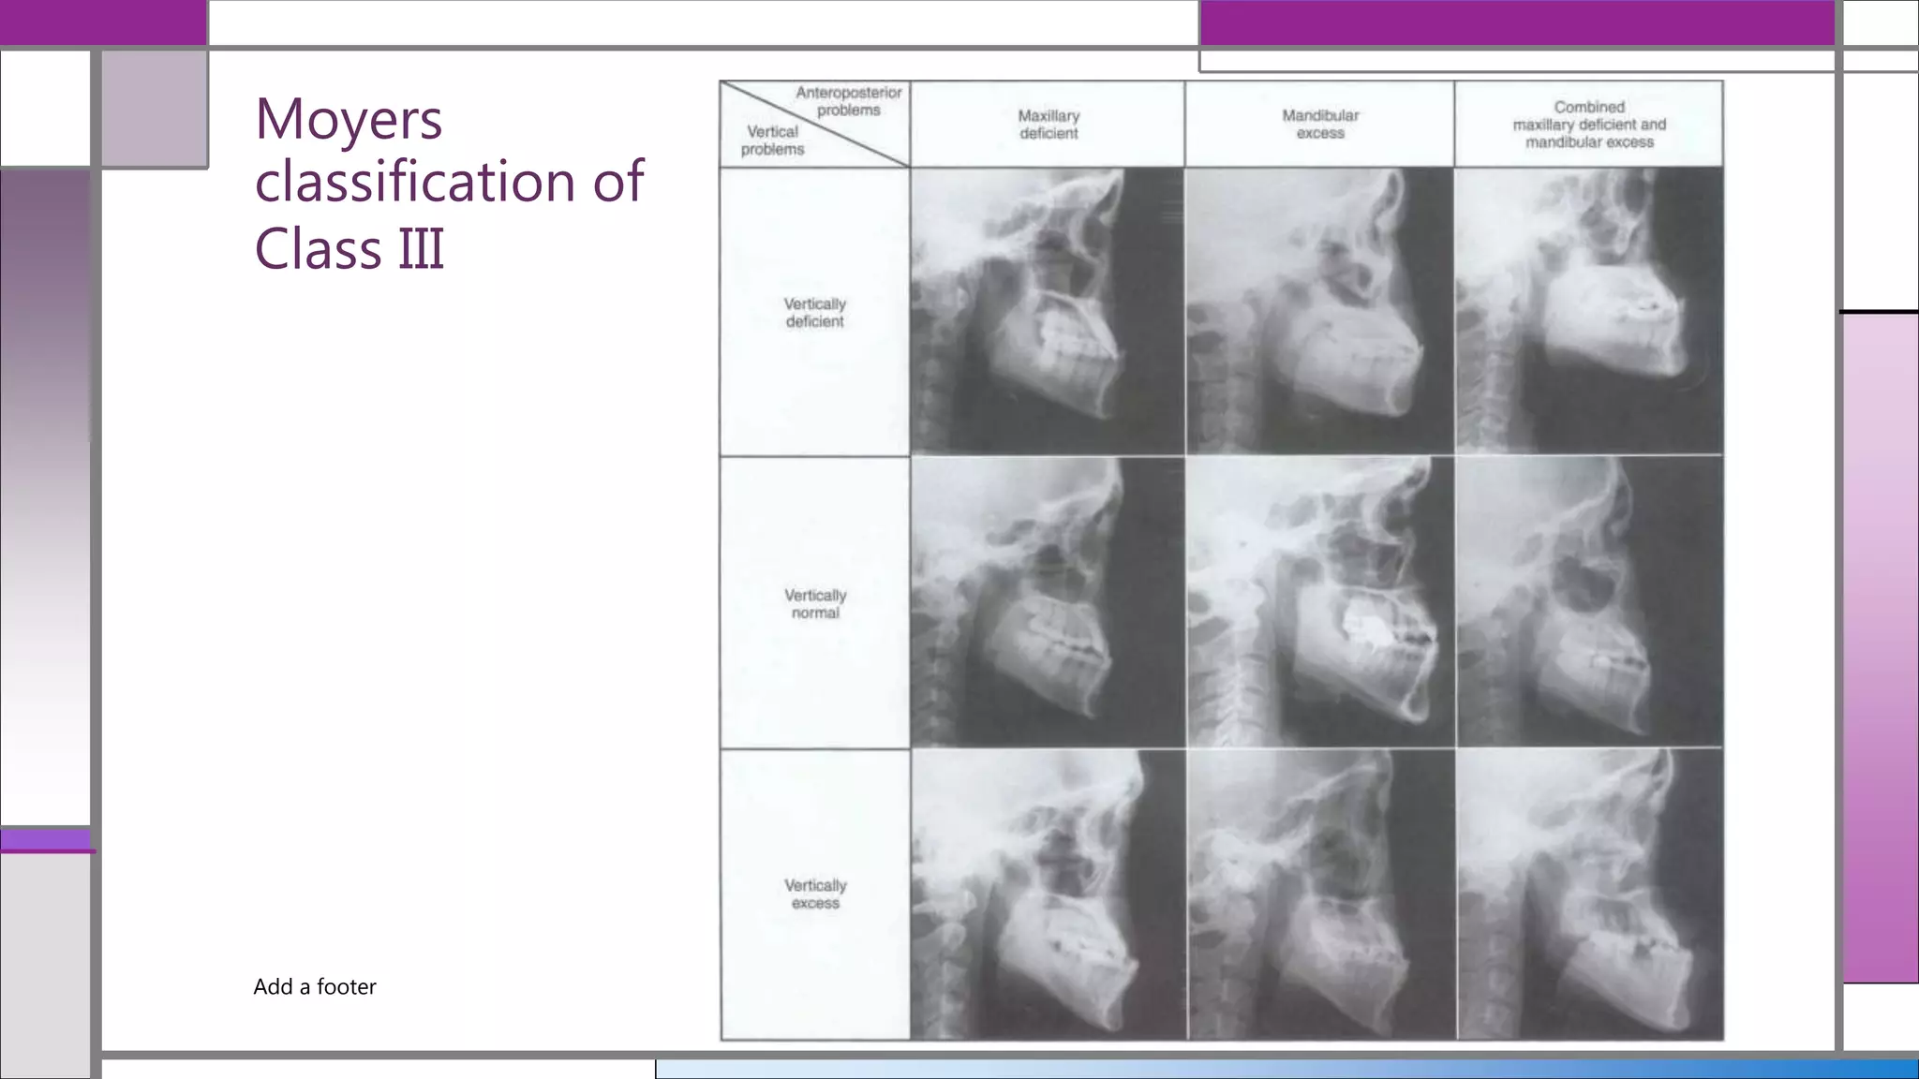The image size is (1919, 1079).
Task: Select the 'Mandibular excess' column header
Action: pos(1320,125)
